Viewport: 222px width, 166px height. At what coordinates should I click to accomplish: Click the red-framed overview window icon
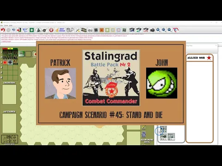[176, 30]
